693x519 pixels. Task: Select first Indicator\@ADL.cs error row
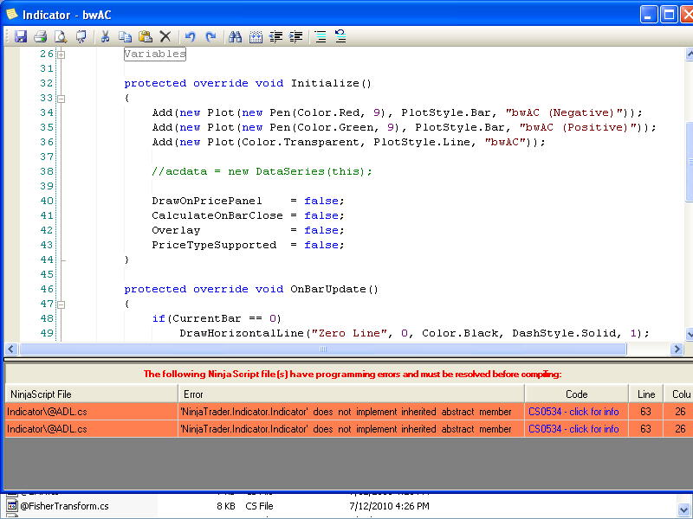349,412
